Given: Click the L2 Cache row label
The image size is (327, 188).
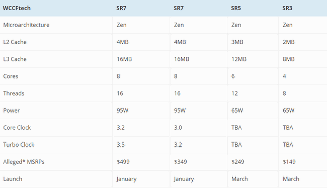Looking at the screenshot, I should [15, 42].
